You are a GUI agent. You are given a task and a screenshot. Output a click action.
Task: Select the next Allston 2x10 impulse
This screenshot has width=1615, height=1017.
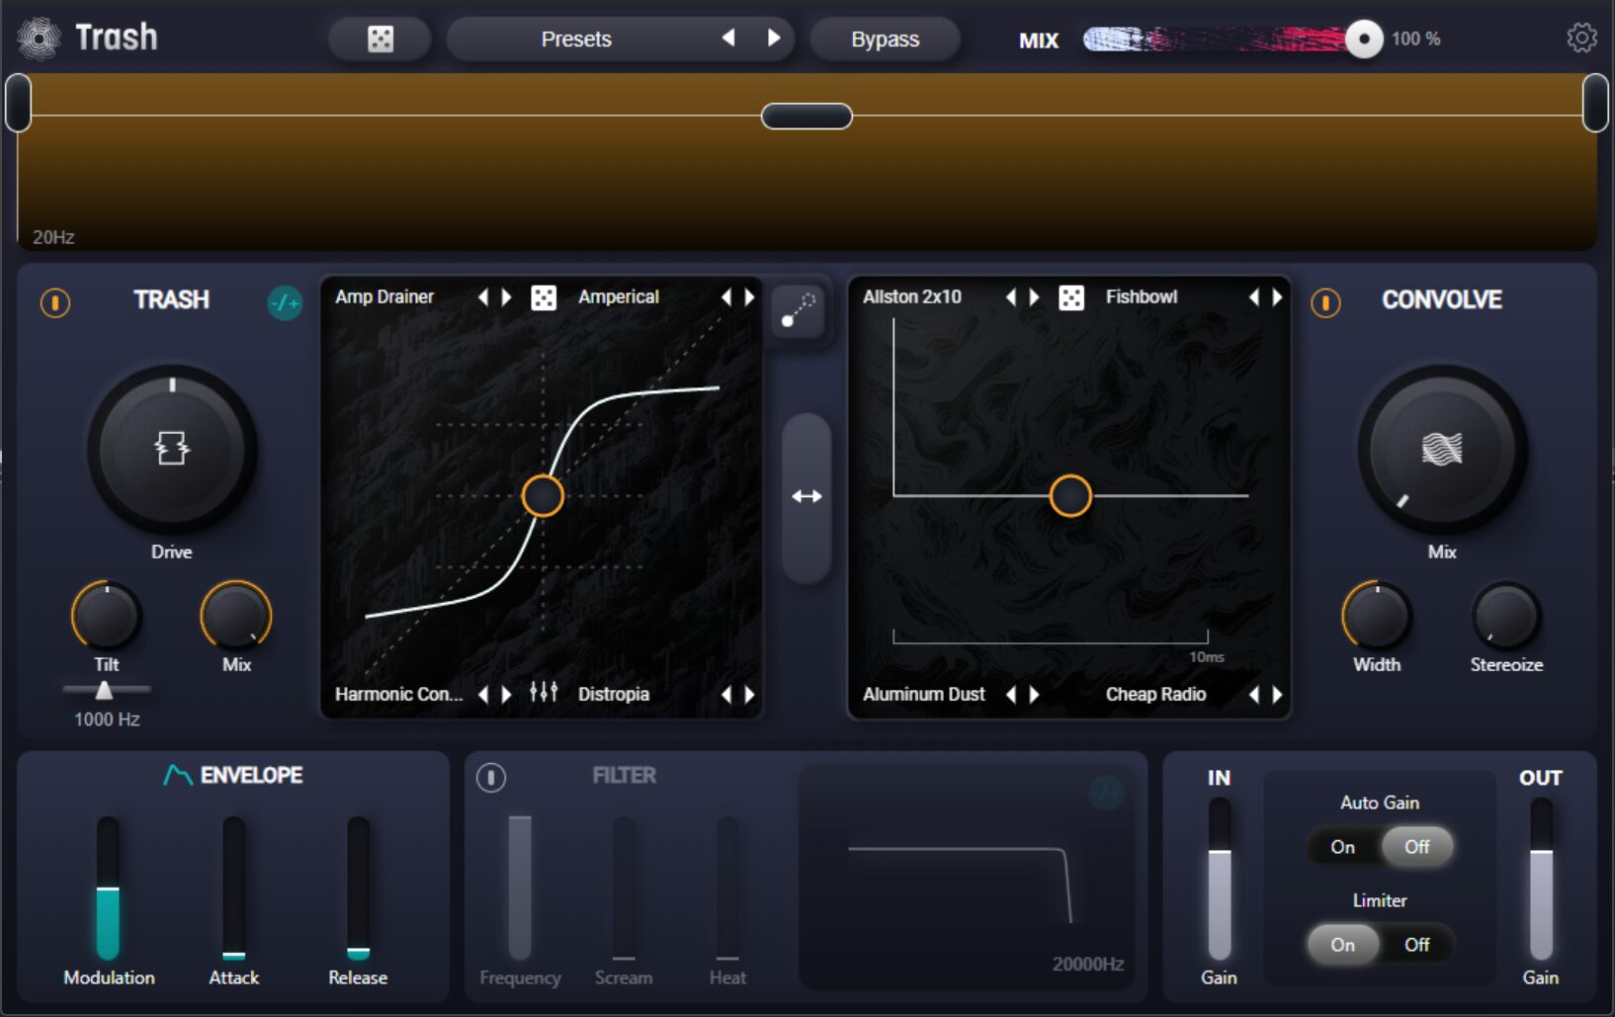point(1034,297)
